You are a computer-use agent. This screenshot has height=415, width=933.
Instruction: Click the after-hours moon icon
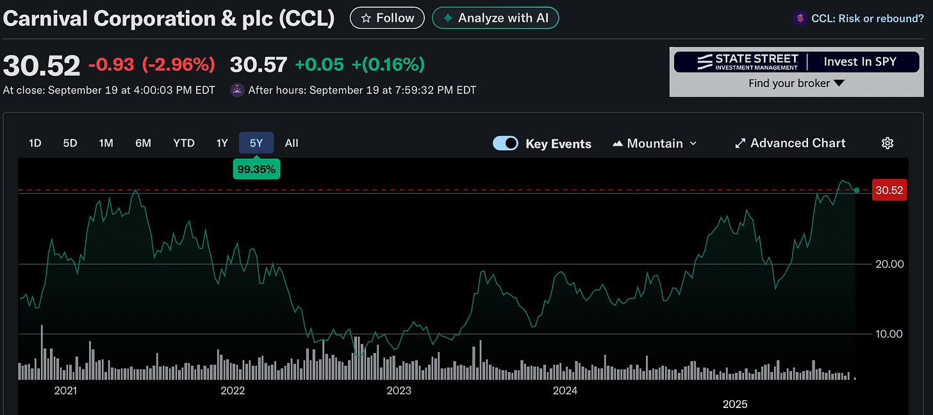click(x=237, y=90)
